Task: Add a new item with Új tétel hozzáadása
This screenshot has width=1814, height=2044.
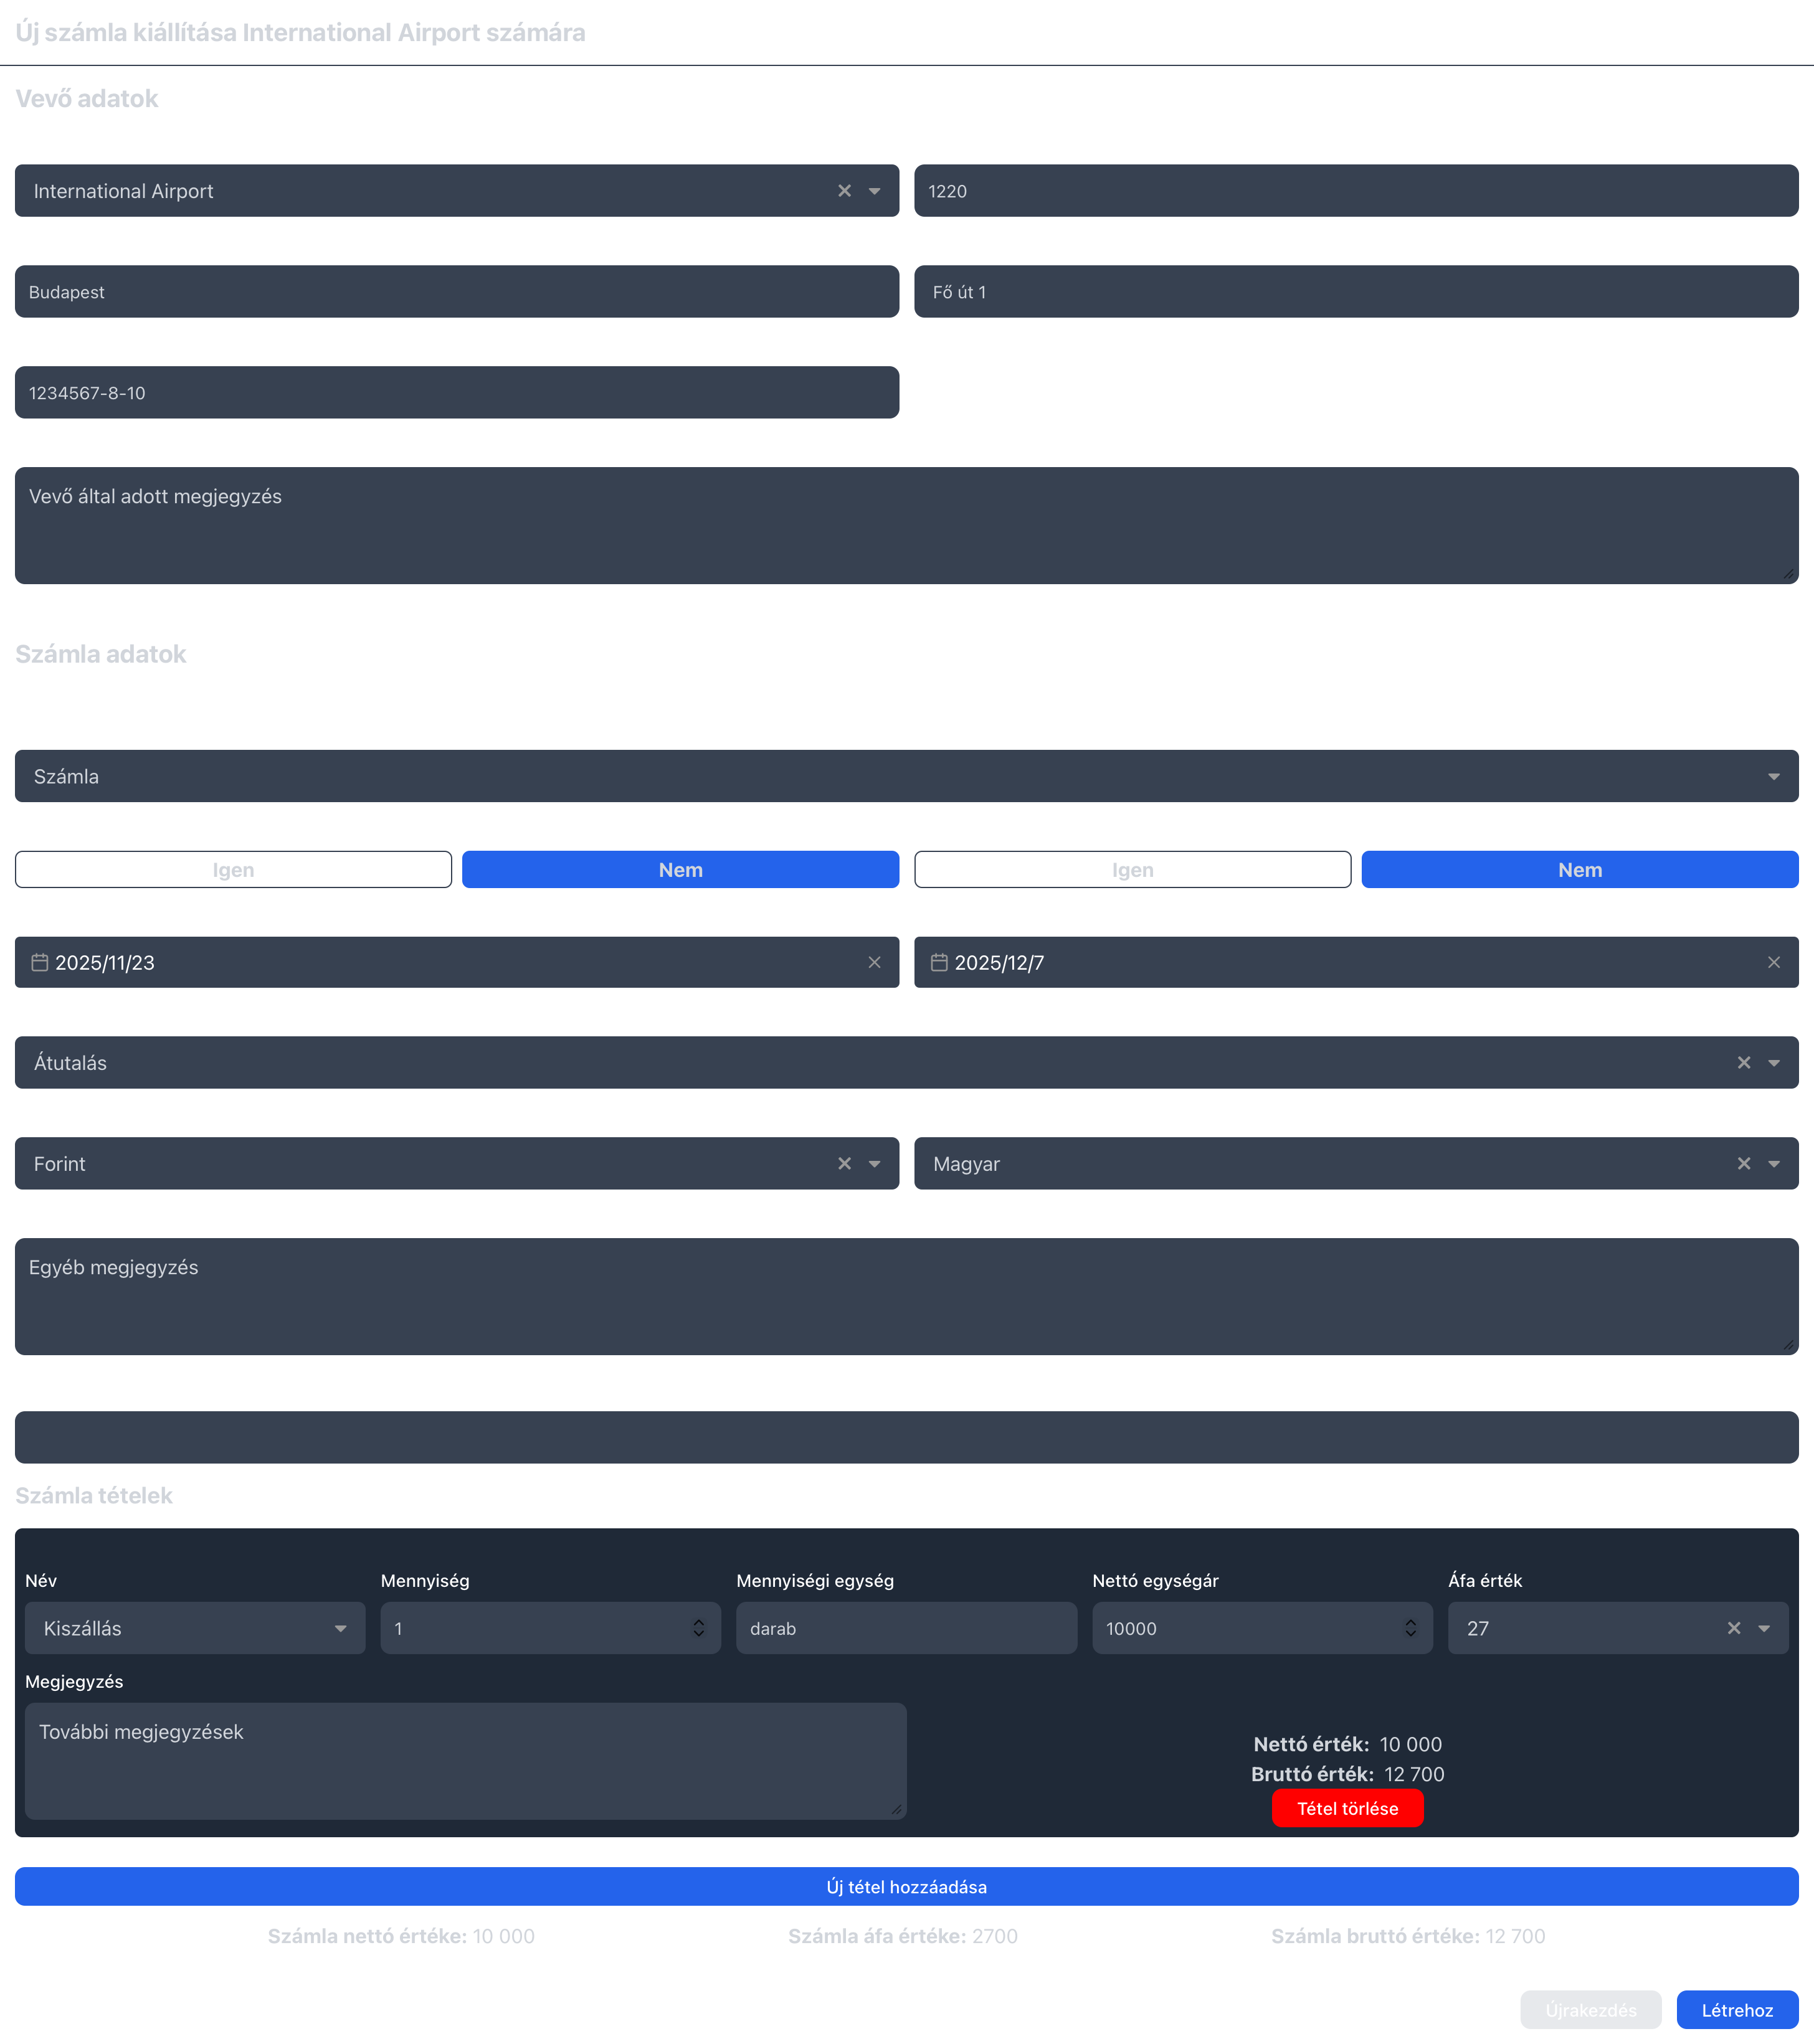Action: tap(906, 1887)
